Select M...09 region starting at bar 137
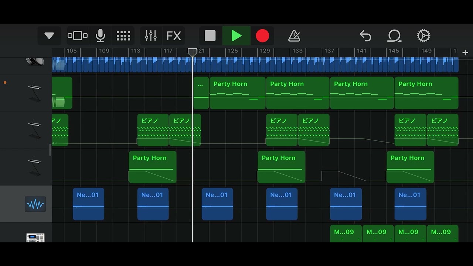Image resolution: width=473 pixels, height=266 pixels. coord(346,233)
